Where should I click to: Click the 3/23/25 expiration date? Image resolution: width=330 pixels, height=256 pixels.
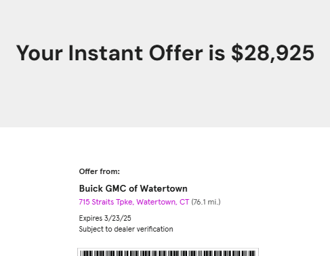click(x=118, y=218)
